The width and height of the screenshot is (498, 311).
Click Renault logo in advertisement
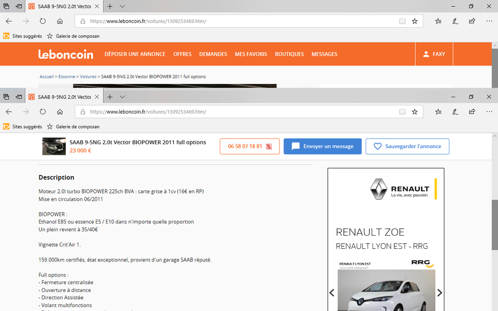point(400,189)
